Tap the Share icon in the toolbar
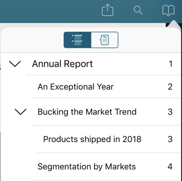 pyautogui.click(x=108, y=10)
